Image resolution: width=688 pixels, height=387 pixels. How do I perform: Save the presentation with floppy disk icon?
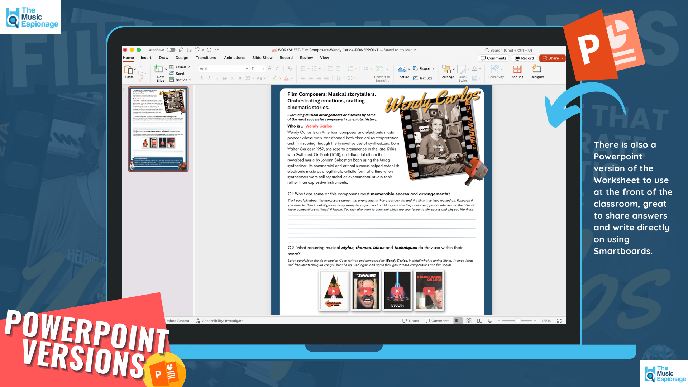189,50
